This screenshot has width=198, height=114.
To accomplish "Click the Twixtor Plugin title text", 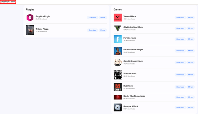I will coord(42,29).
